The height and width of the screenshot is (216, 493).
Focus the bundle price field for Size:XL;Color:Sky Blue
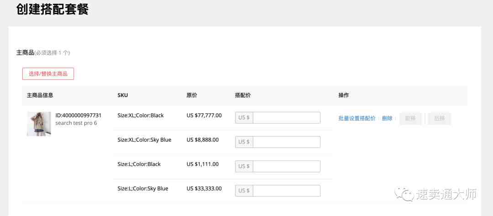pyautogui.click(x=286, y=142)
